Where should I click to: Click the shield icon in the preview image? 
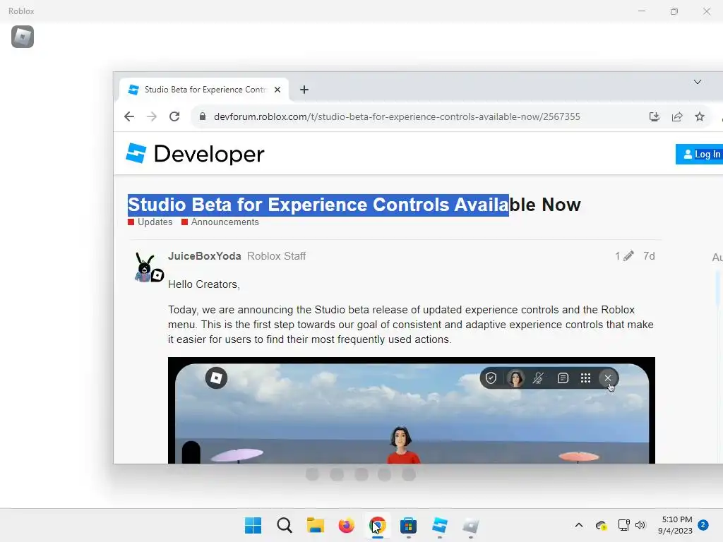point(491,378)
